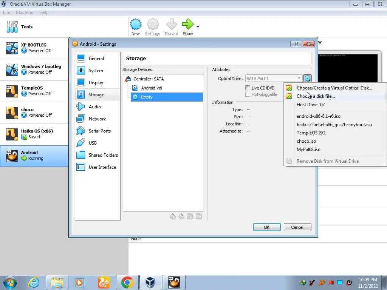Viewport: 387px width, 290px height.
Task: Open the File menu
Action: [6, 12]
